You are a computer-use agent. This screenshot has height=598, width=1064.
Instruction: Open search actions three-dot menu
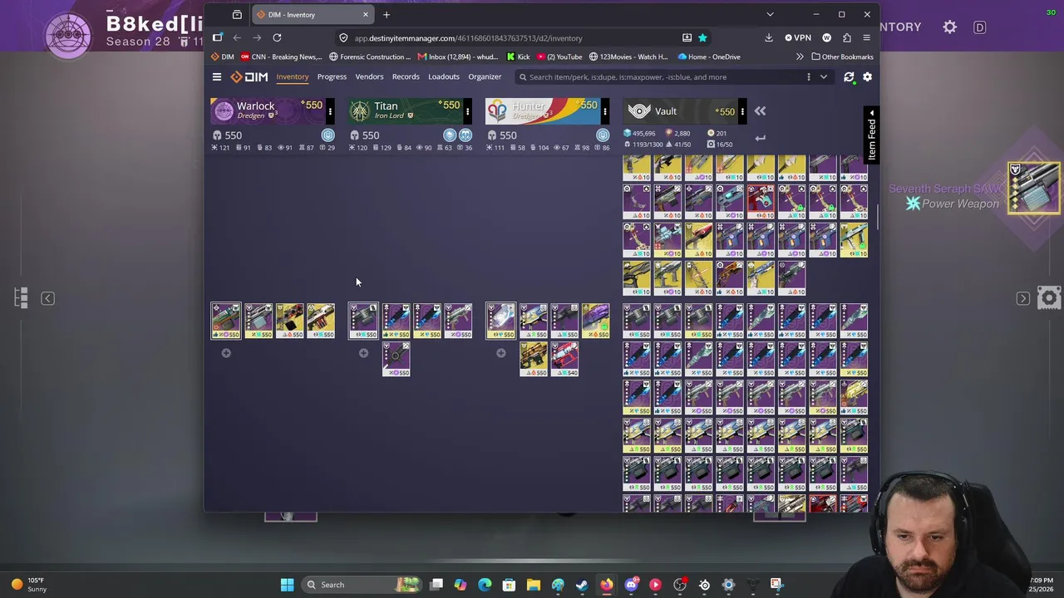pyautogui.click(x=808, y=77)
